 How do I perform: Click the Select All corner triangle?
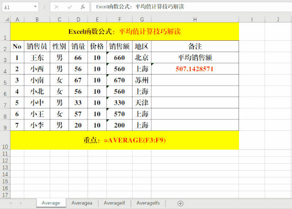coord(5,19)
